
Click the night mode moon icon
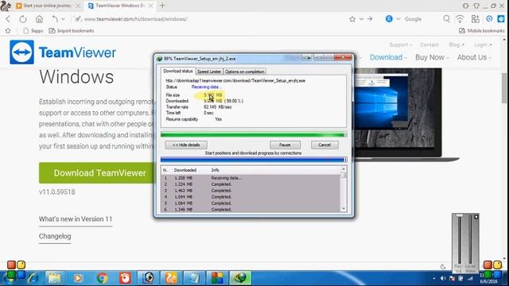443,267
